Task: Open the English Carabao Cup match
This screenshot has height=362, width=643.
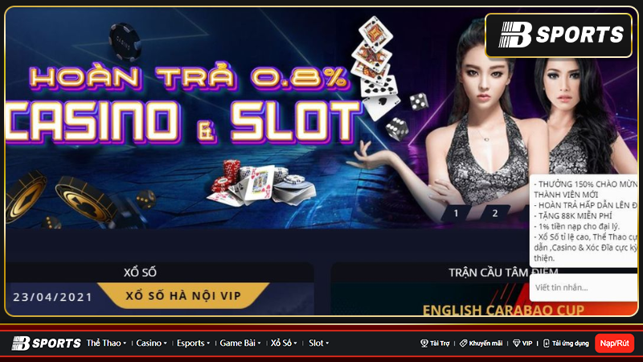Action: tap(503, 310)
